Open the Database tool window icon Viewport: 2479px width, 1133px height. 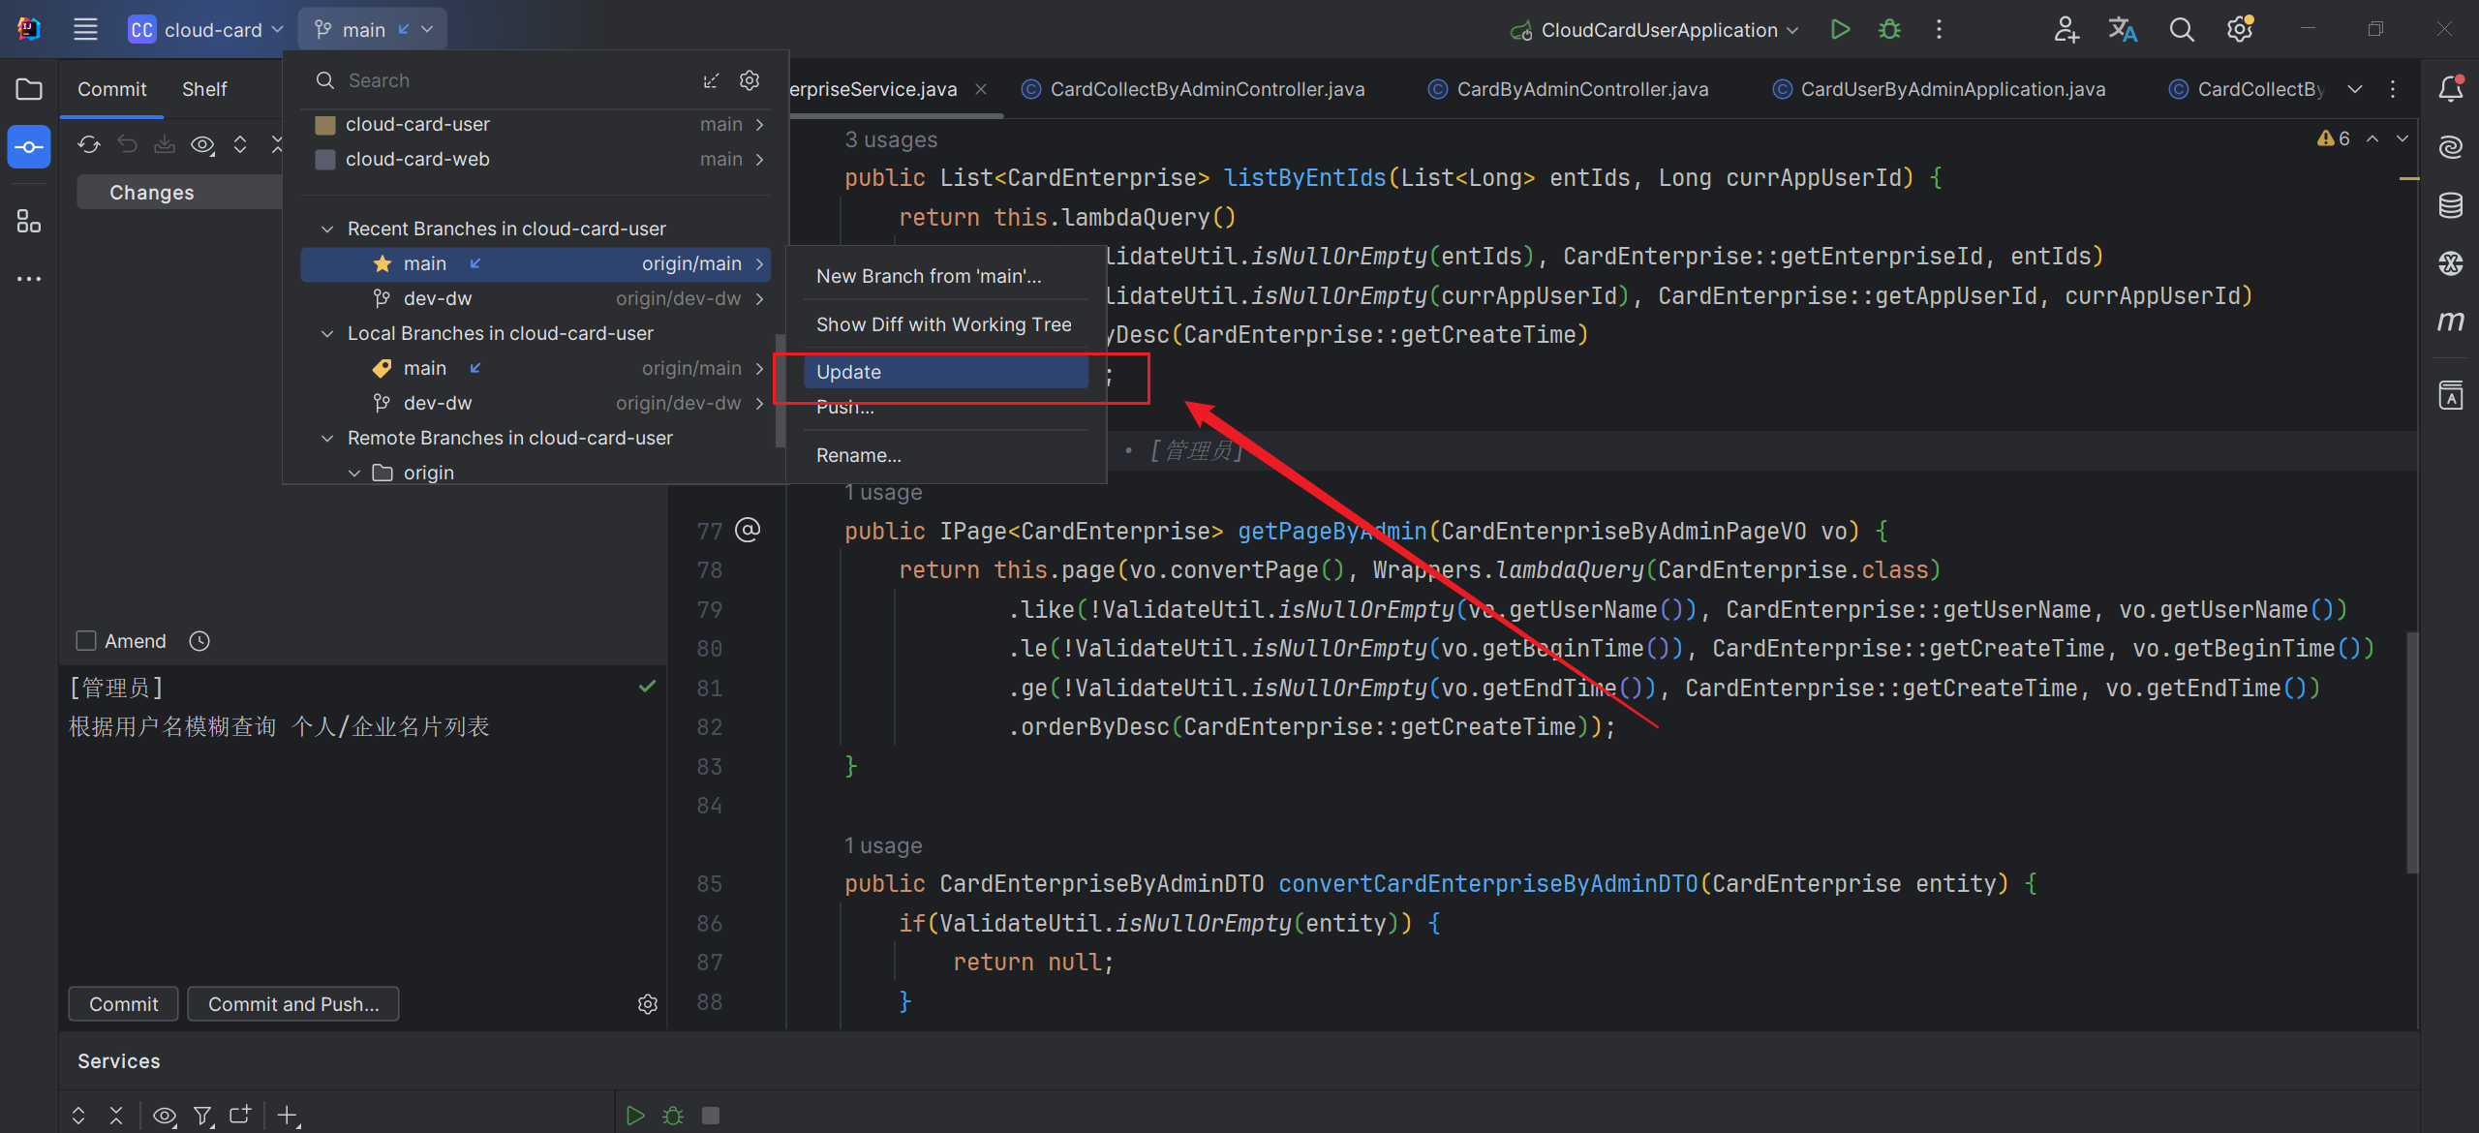click(x=2450, y=205)
